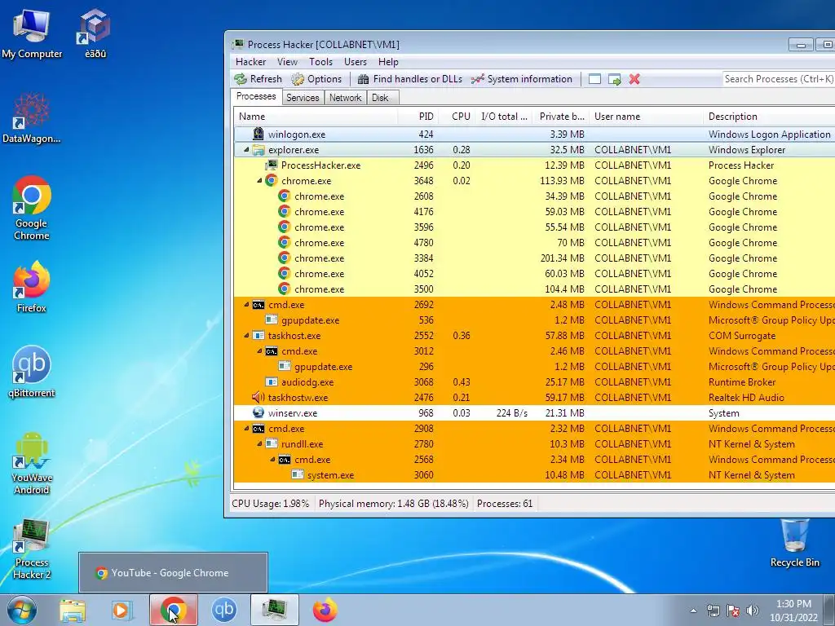Click the find window toolbar icon

coord(594,79)
